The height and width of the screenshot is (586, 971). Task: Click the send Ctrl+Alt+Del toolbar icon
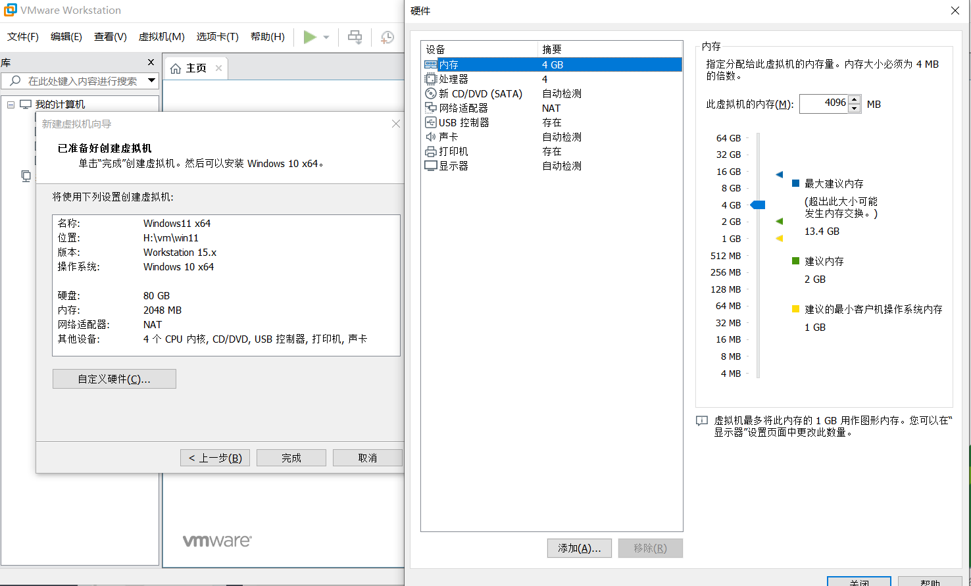355,37
